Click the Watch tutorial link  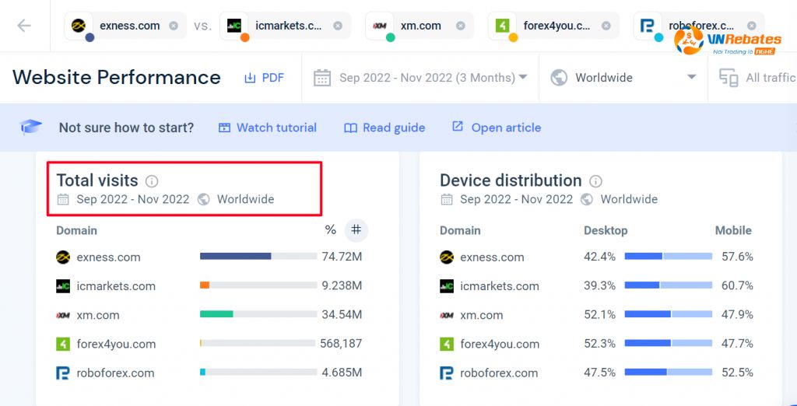(x=268, y=128)
